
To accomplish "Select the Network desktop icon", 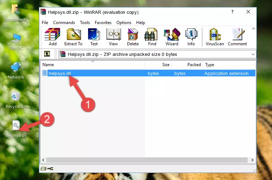I will tap(16, 71).
